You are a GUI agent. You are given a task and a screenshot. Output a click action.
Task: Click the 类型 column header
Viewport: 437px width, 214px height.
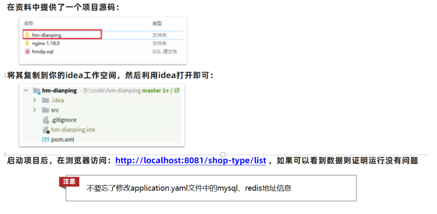pos(157,23)
